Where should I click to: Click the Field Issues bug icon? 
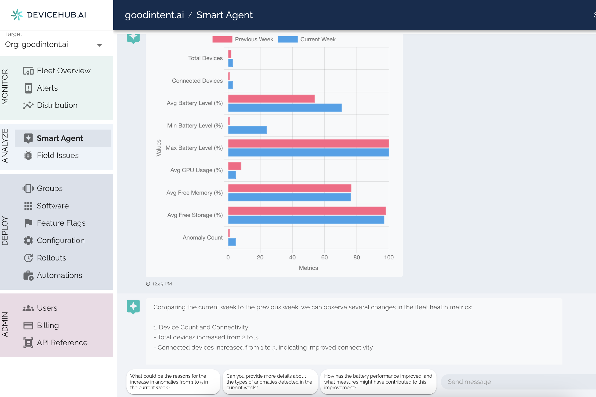click(28, 156)
